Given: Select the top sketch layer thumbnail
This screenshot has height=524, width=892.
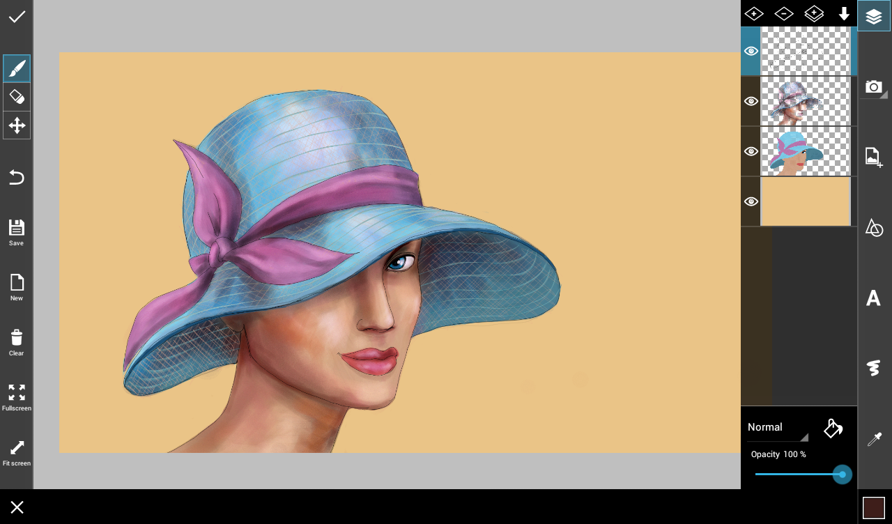Looking at the screenshot, I should tap(806, 51).
